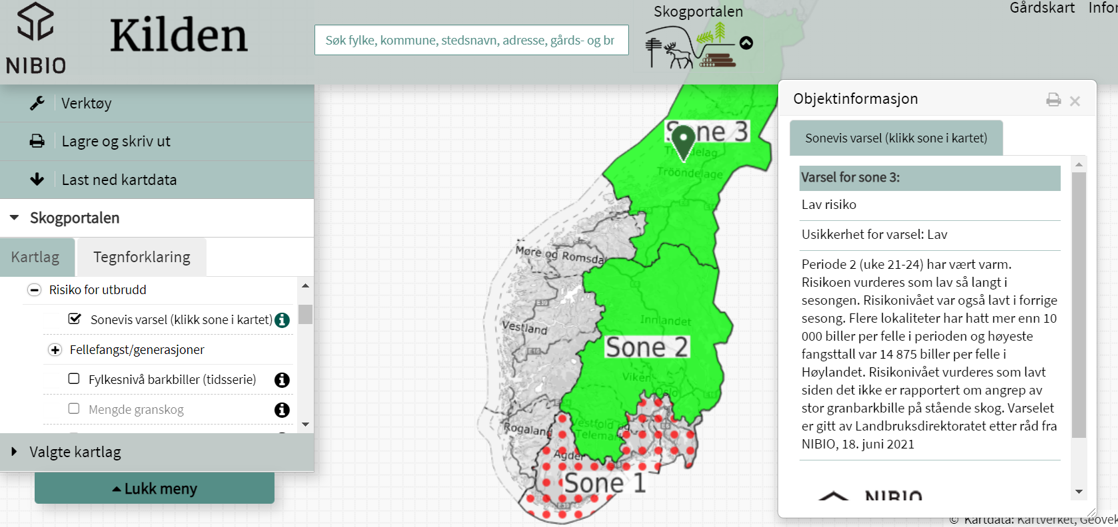This screenshot has height=527, width=1118.
Task: Show info for Sonevis varsel layer
Action: [x=282, y=320]
